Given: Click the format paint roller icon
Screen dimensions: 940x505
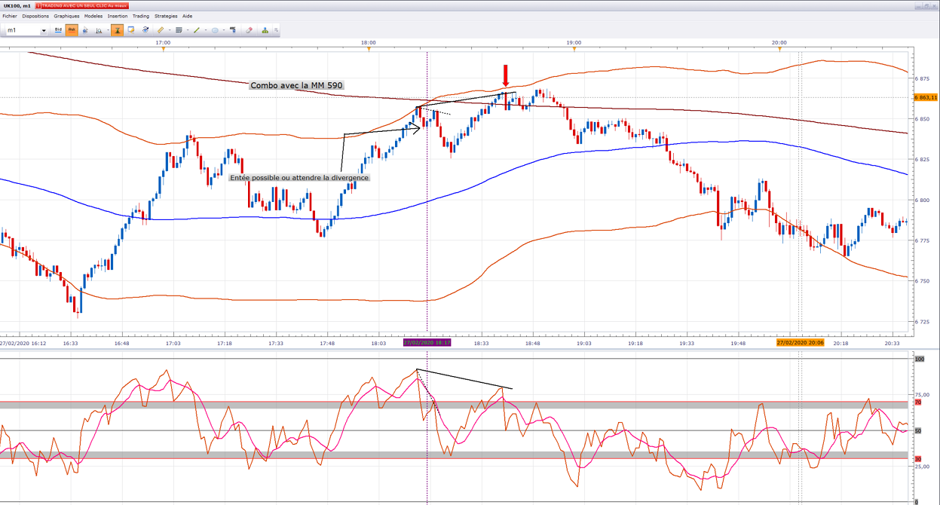Looking at the screenshot, I should click(232, 30).
